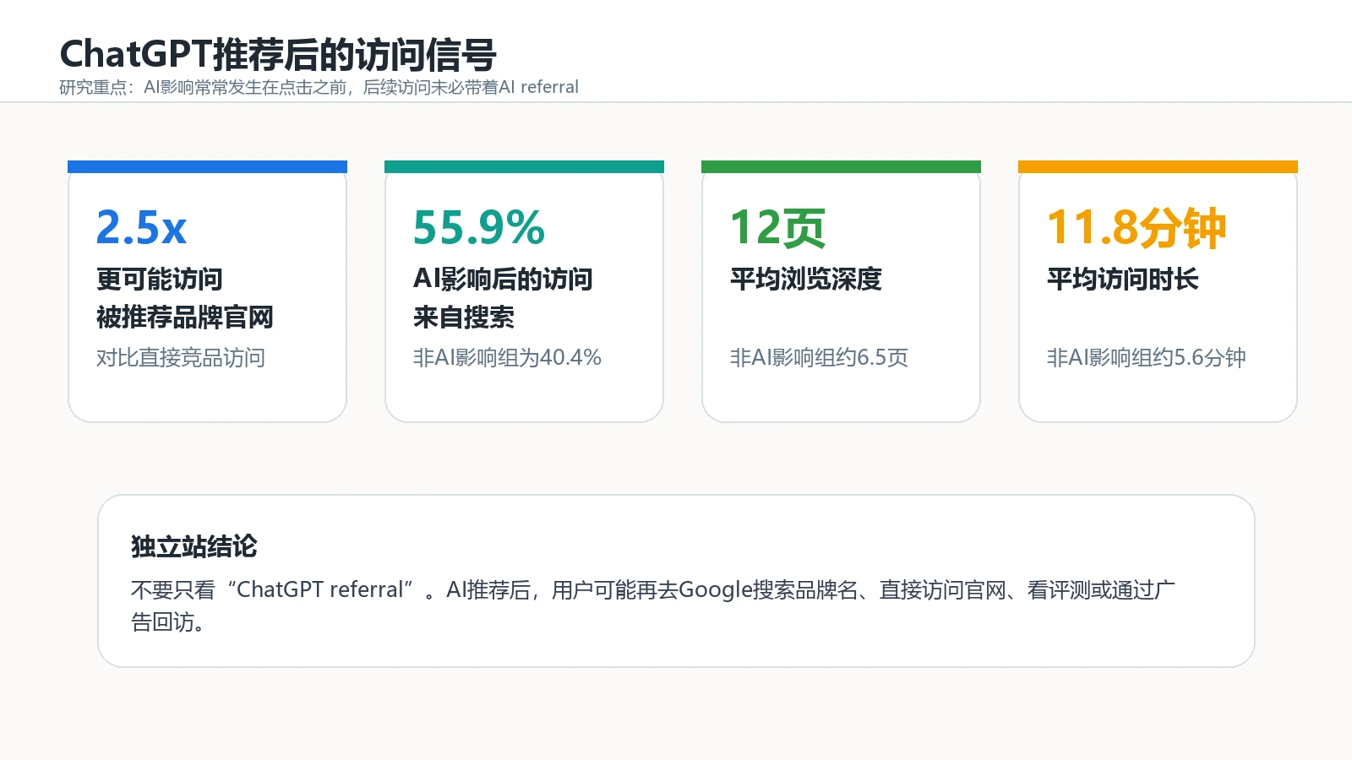The image size is (1352, 760).
Task: Click the last line '告回访。'
Action: coord(168,622)
